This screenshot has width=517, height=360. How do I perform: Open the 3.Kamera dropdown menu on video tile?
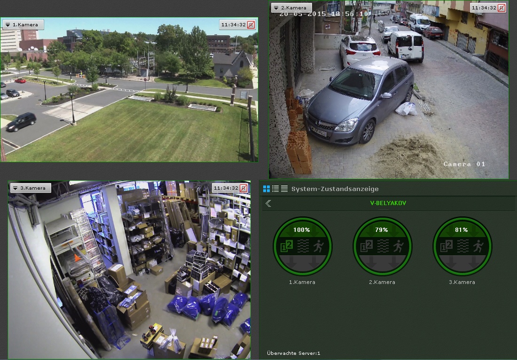31,188
